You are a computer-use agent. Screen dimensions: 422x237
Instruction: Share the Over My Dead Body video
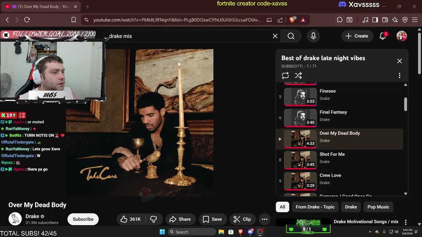[180, 219]
